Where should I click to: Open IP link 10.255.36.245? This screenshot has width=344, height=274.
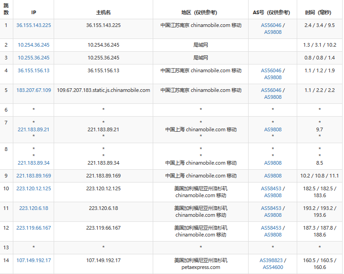33,58
